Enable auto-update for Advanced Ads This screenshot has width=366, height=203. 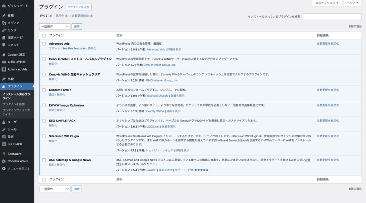click(328, 44)
